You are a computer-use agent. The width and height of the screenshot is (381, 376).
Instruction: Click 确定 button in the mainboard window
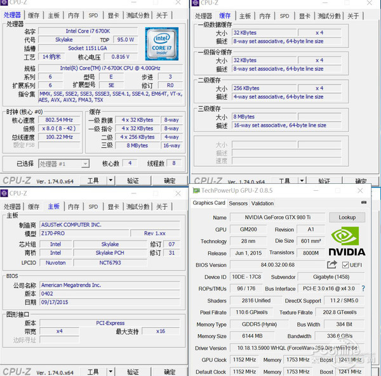(x=170, y=371)
